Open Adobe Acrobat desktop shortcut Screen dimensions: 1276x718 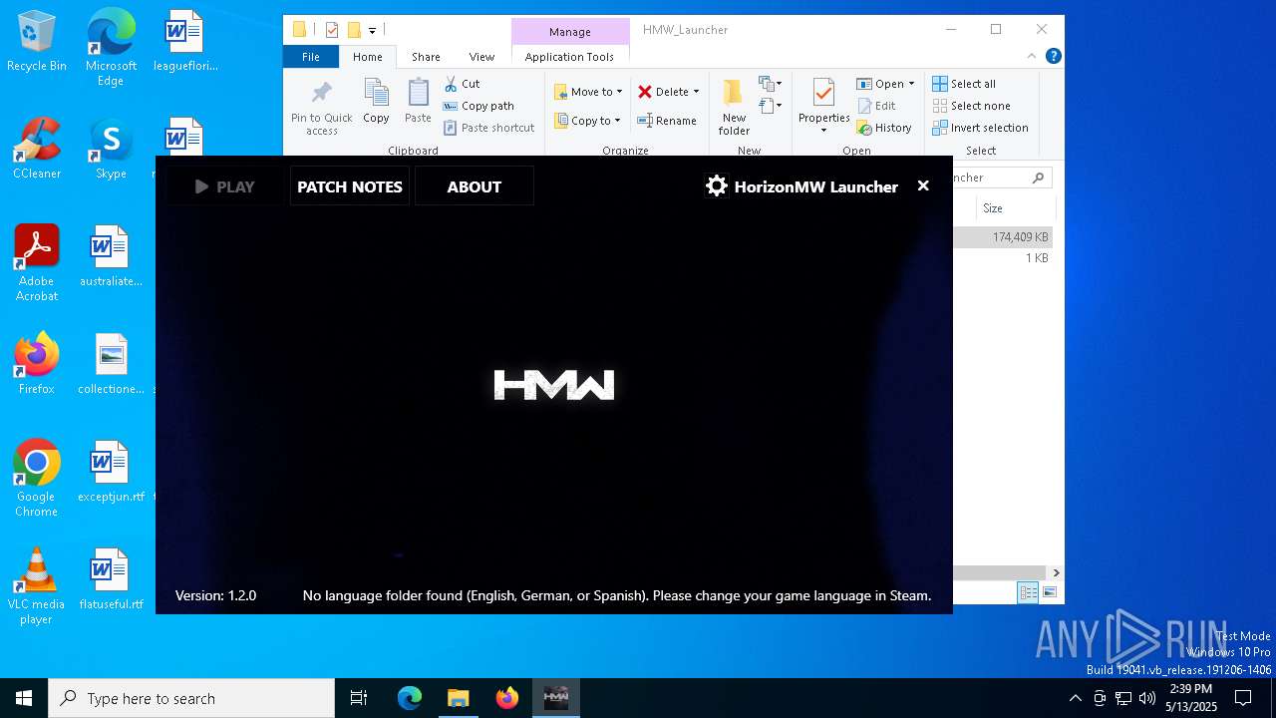click(x=37, y=263)
